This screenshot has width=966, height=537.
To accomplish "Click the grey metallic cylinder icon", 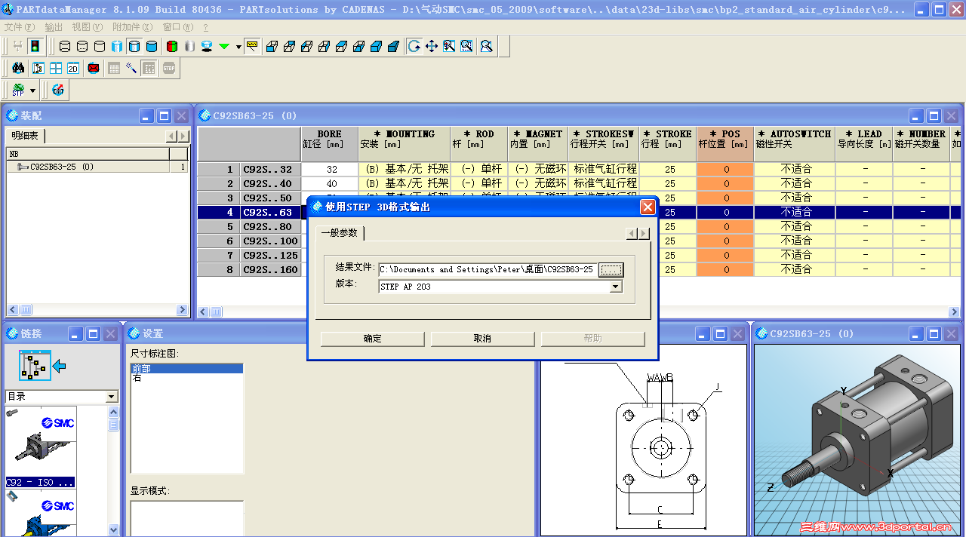I will pyautogui.click(x=189, y=46).
